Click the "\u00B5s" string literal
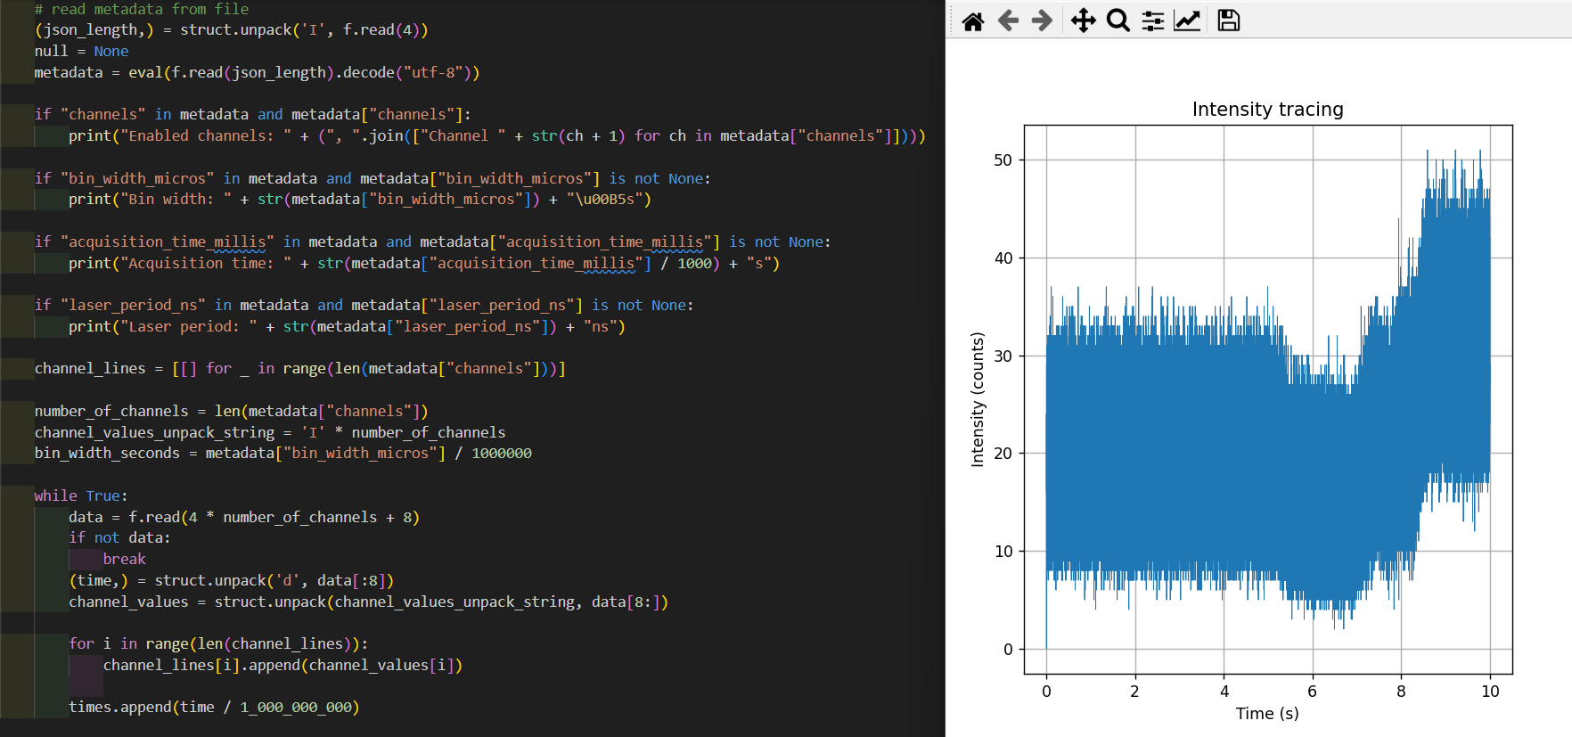Screen dimensions: 1572x737 [x=604, y=199]
